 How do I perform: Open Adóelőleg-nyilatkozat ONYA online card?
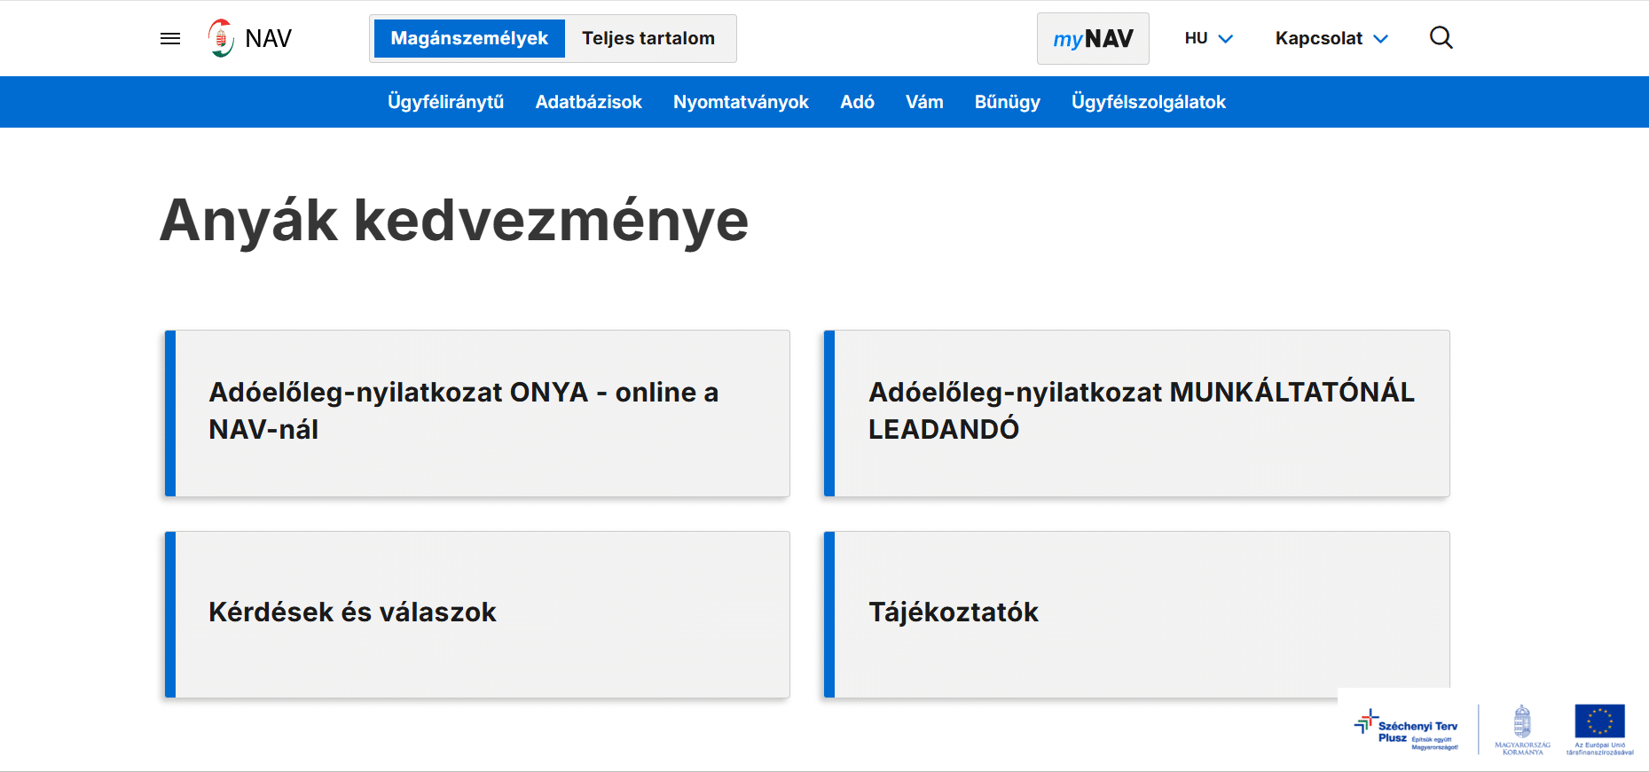477,413
